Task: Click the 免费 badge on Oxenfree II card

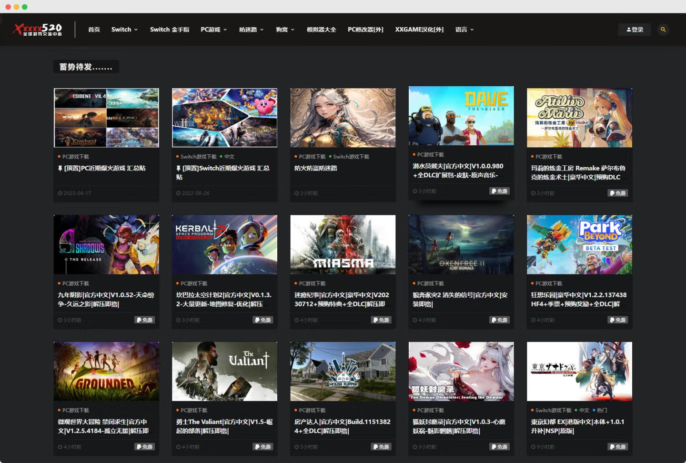Action: (x=500, y=320)
